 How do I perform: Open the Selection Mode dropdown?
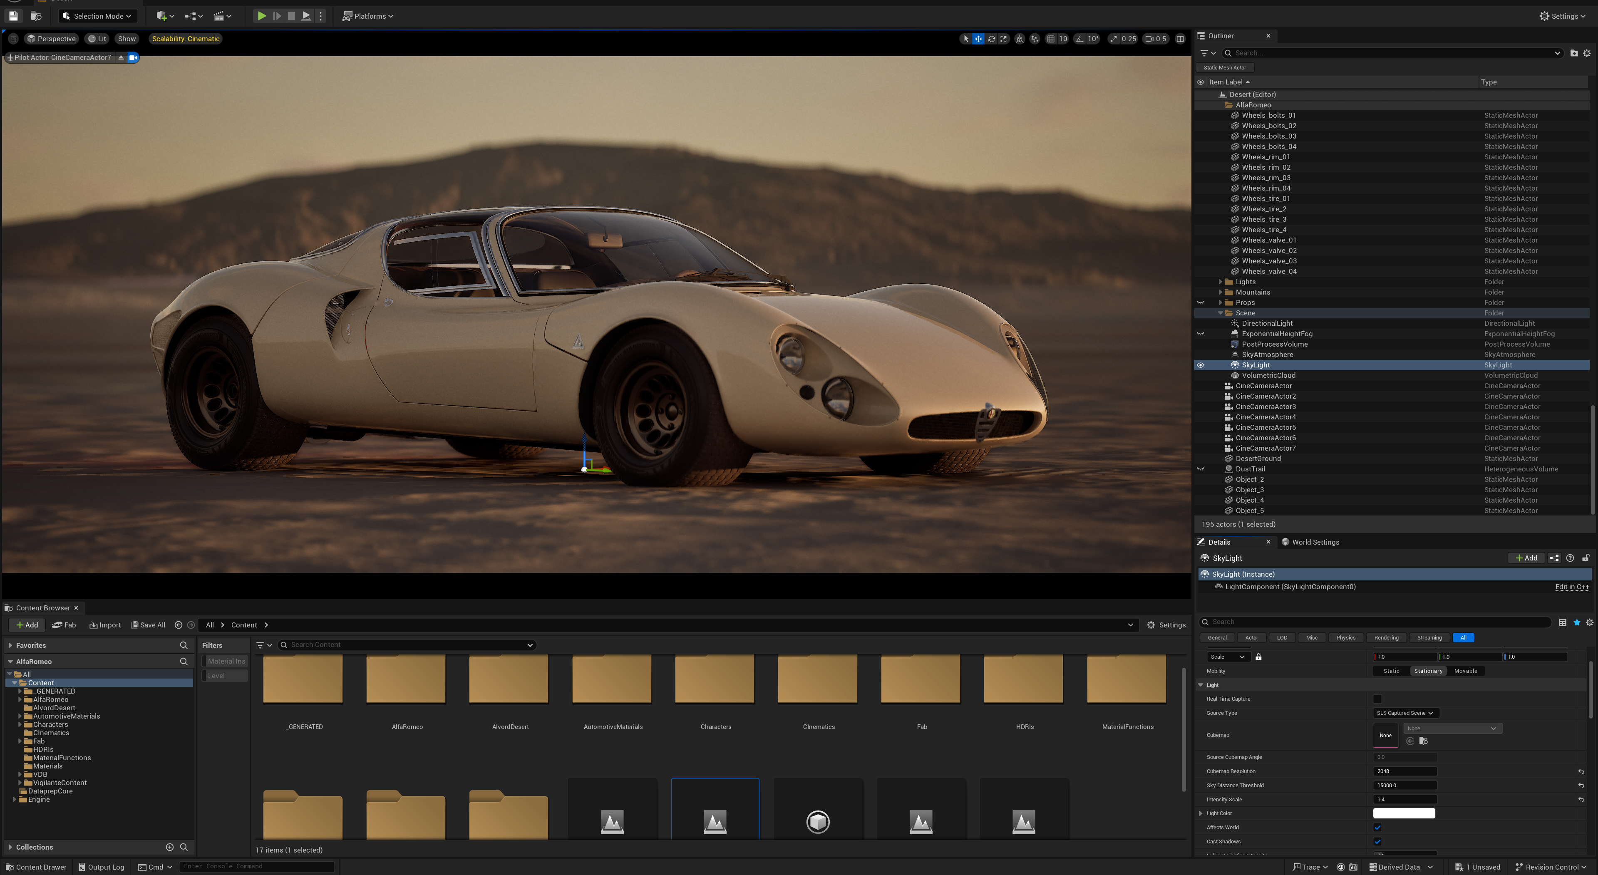point(98,16)
